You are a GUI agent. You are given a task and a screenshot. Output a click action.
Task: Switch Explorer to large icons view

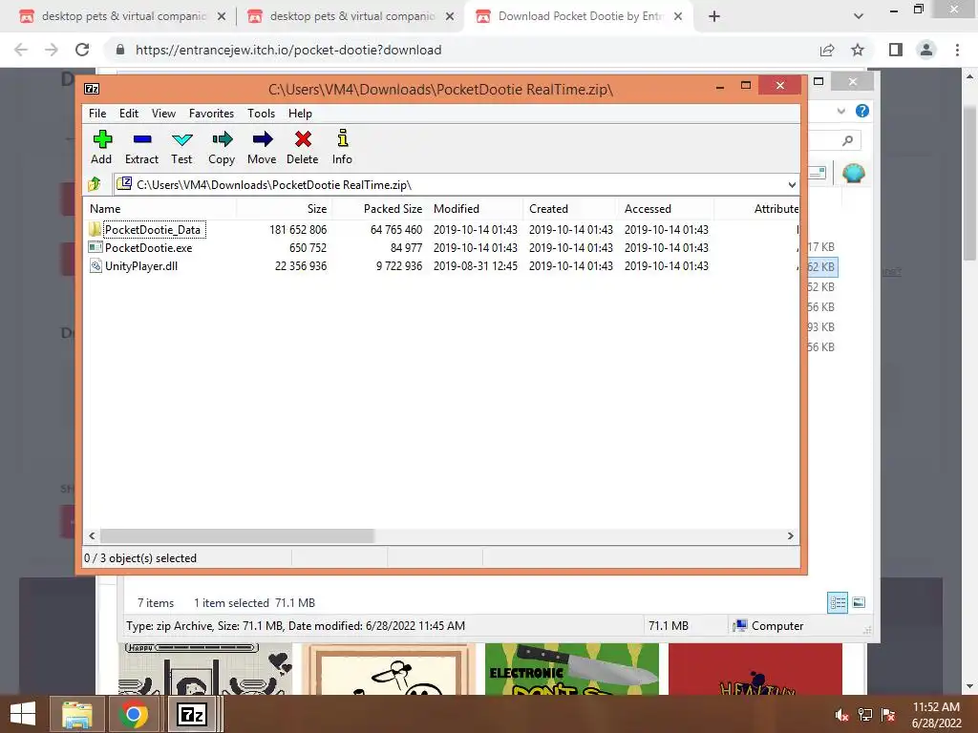click(x=859, y=603)
